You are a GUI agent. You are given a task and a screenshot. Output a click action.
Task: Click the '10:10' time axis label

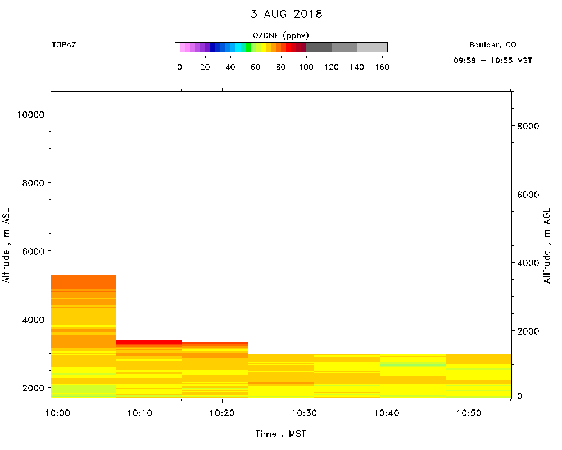tap(140, 413)
